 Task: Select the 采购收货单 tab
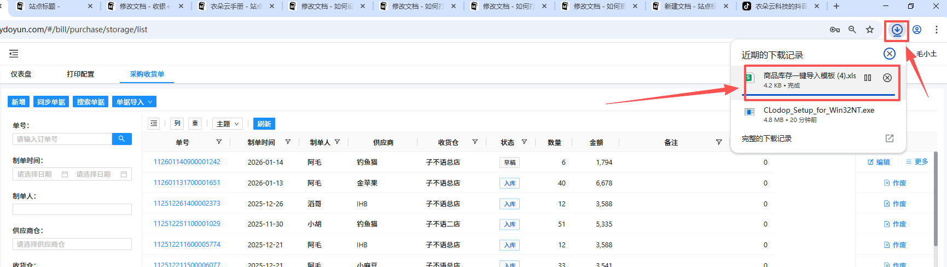click(x=147, y=74)
